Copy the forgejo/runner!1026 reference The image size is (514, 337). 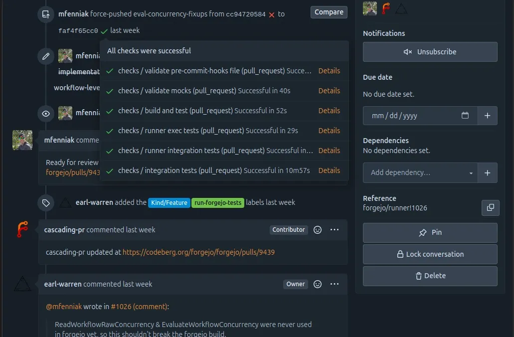(x=490, y=208)
